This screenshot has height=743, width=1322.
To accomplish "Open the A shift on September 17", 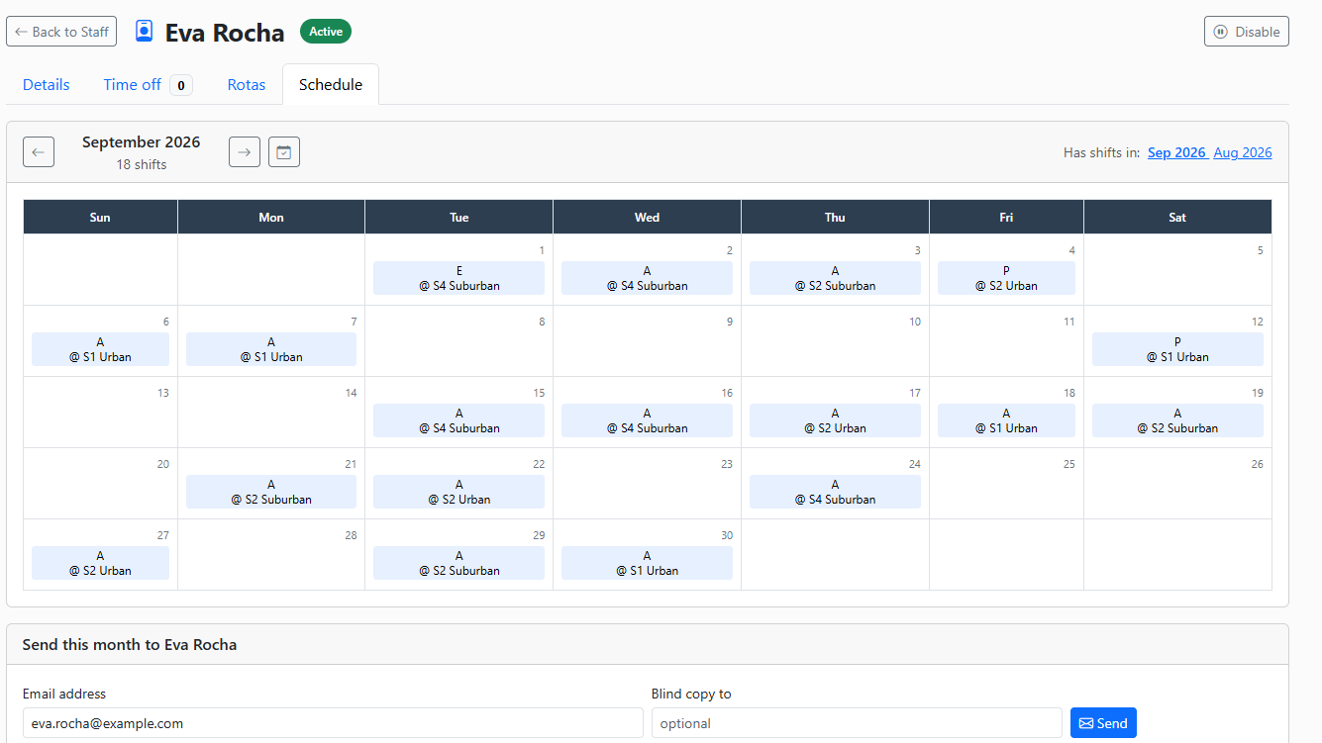I will (836, 420).
